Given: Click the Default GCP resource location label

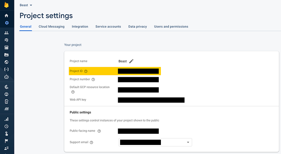Looking at the screenshot, I should point(90,87).
